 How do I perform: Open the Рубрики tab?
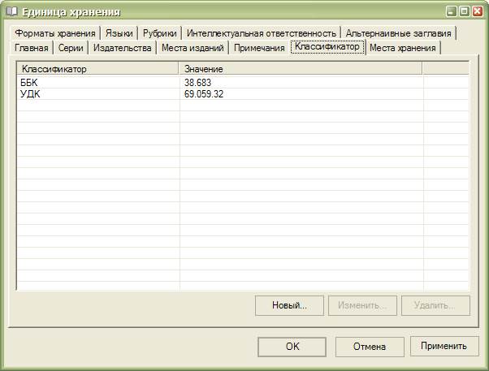(x=158, y=33)
